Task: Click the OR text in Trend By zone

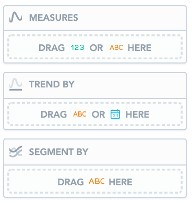Action: click(98, 115)
